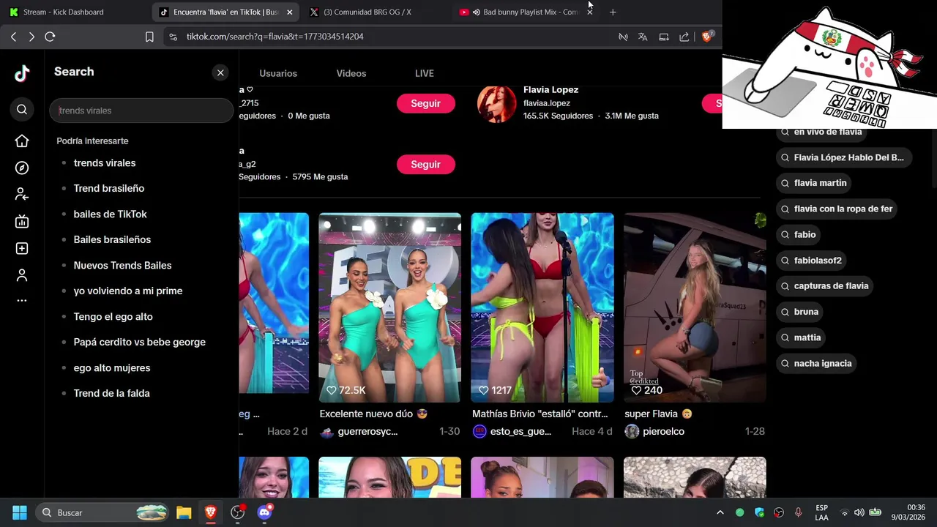
Task: Open the LIVE TV icon in sidebar
Action: pyautogui.click(x=22, y=222)
